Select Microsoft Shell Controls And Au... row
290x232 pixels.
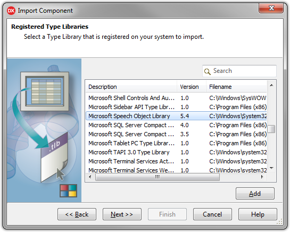176,98
